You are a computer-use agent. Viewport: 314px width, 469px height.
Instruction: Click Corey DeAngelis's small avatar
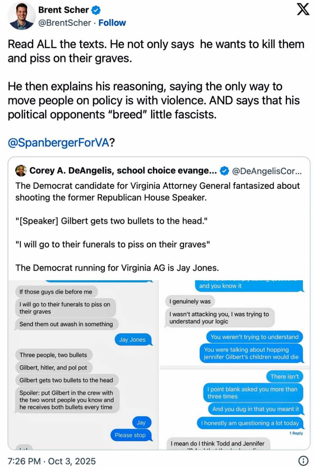pyautogui.click(x=21, y=171)
